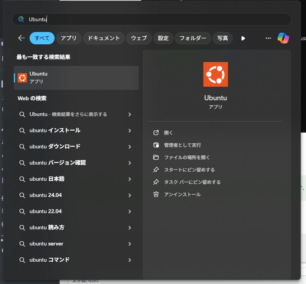The width and height of the screenshot is (306, 284).
Task: Expand chevron for ubuntu 22.04
Action: (x=130, y=212)
